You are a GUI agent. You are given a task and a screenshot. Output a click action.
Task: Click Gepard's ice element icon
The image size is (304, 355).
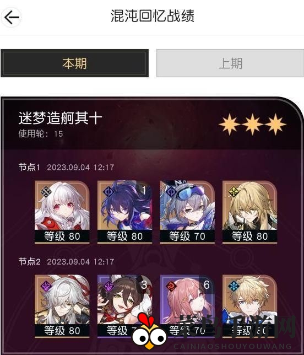234,286
